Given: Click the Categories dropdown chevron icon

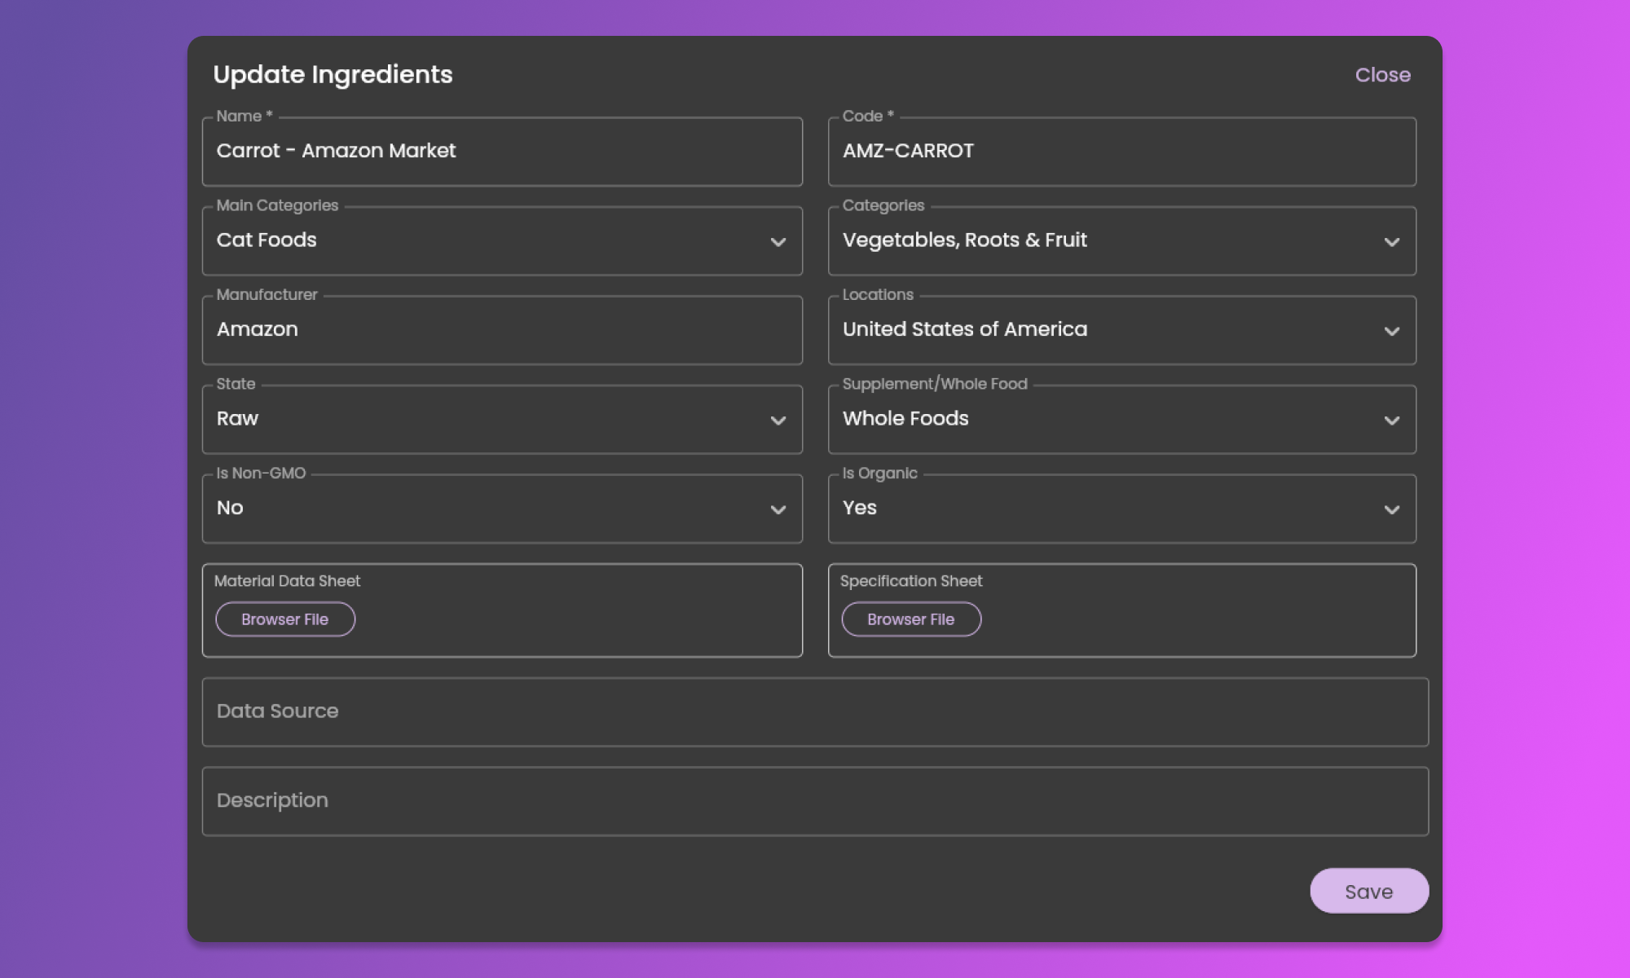Looking at the screenshot, I should [1391, 242].
